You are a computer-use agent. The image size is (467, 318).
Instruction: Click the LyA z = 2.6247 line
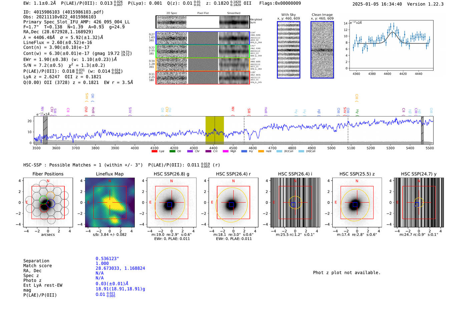[x=62, y=77]
